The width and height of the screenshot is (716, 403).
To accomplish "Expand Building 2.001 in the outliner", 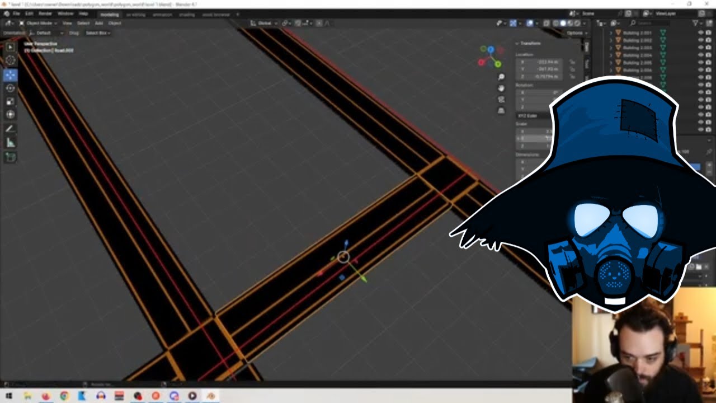I will tap(610, 33).
